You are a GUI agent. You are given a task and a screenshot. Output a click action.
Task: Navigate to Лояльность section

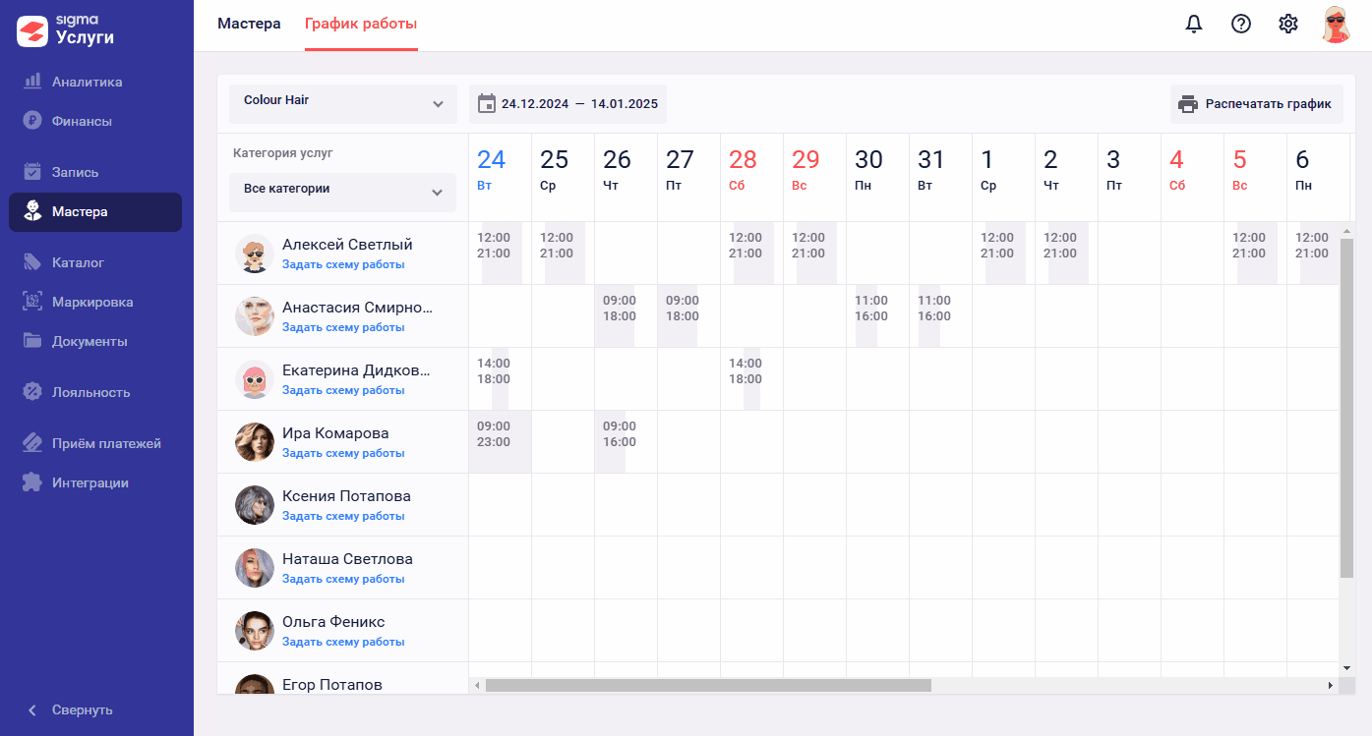(x=90, y=392)
